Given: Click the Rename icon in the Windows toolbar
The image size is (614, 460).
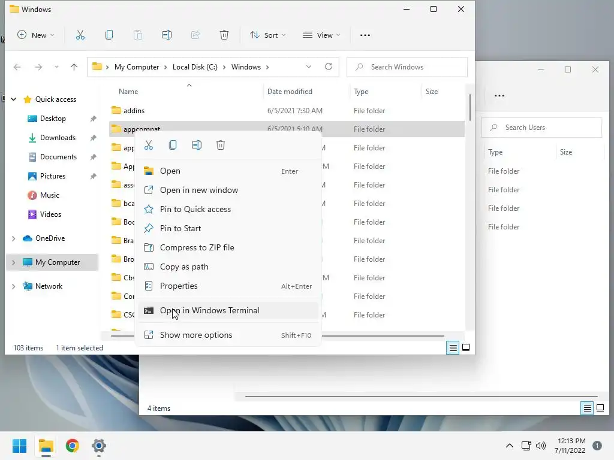Looking at the screenshot, I should pos(167,35).
